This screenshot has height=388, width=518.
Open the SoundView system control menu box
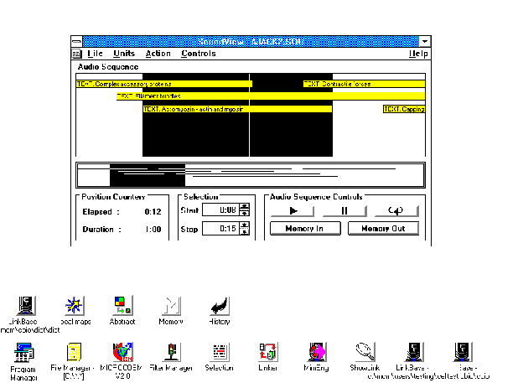(76, 41)
